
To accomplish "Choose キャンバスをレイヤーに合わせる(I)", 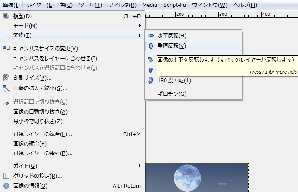I will click(72, 59).
